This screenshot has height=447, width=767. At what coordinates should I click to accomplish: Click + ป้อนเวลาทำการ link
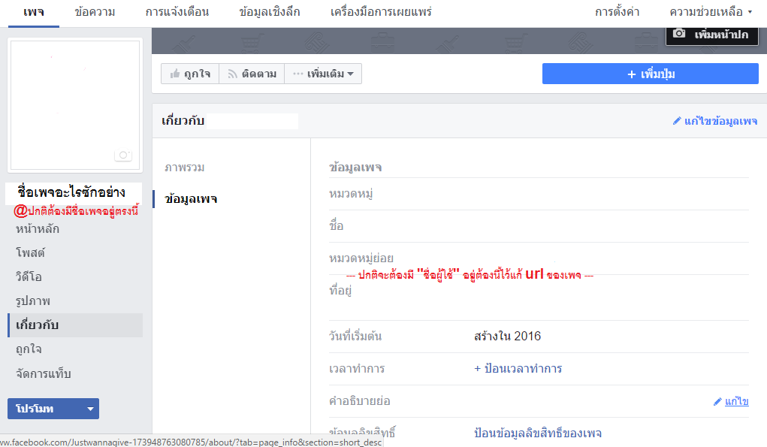click(518, 369)
